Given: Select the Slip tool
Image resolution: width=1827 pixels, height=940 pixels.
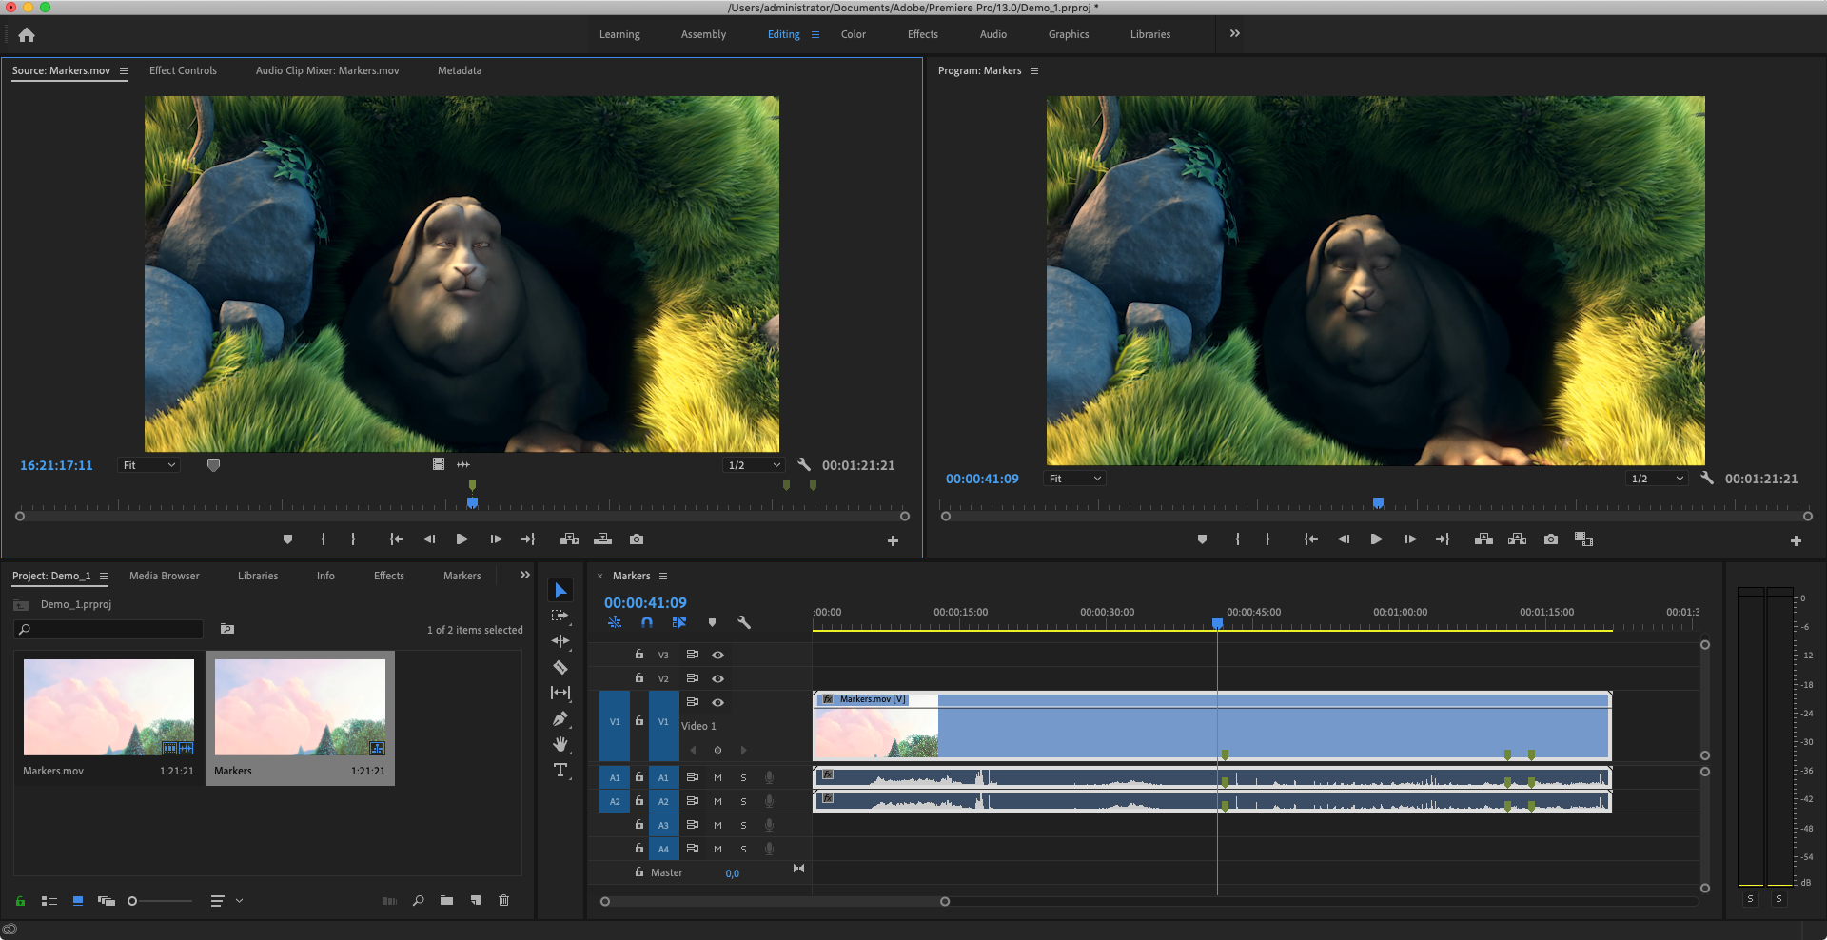Looking at the screenshot, I should pyautogui.click(x=560, y=693).
